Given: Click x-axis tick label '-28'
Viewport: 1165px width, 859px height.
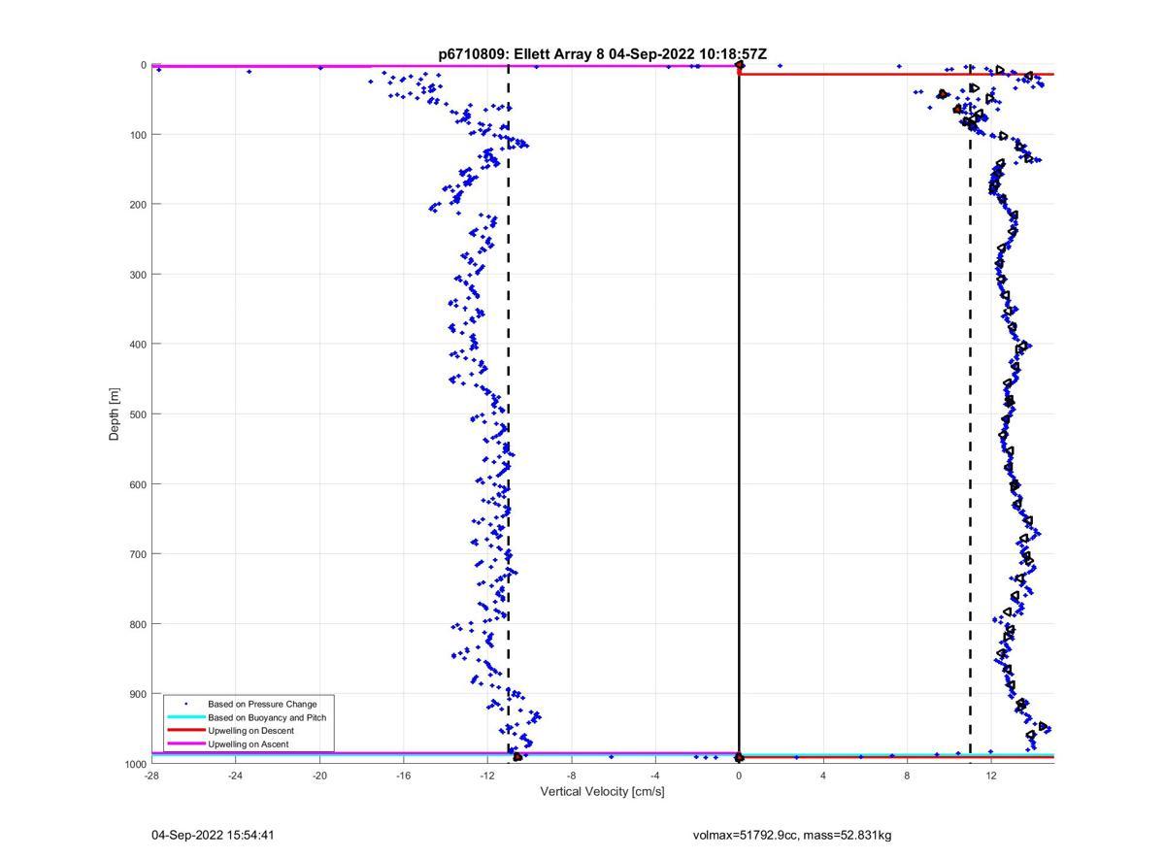Looking at the screenshot, I should click(151, 775).
